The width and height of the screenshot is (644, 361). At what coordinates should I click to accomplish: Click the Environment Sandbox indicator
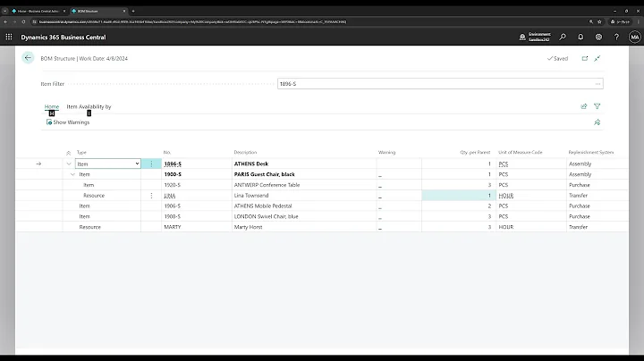click(535, 37)
